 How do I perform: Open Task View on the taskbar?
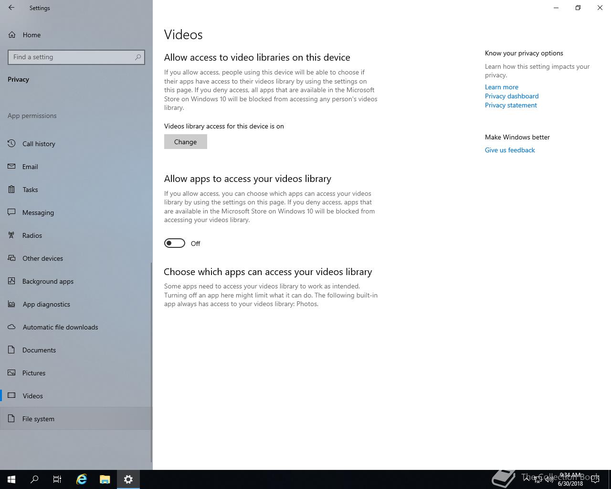coord(57,479)
